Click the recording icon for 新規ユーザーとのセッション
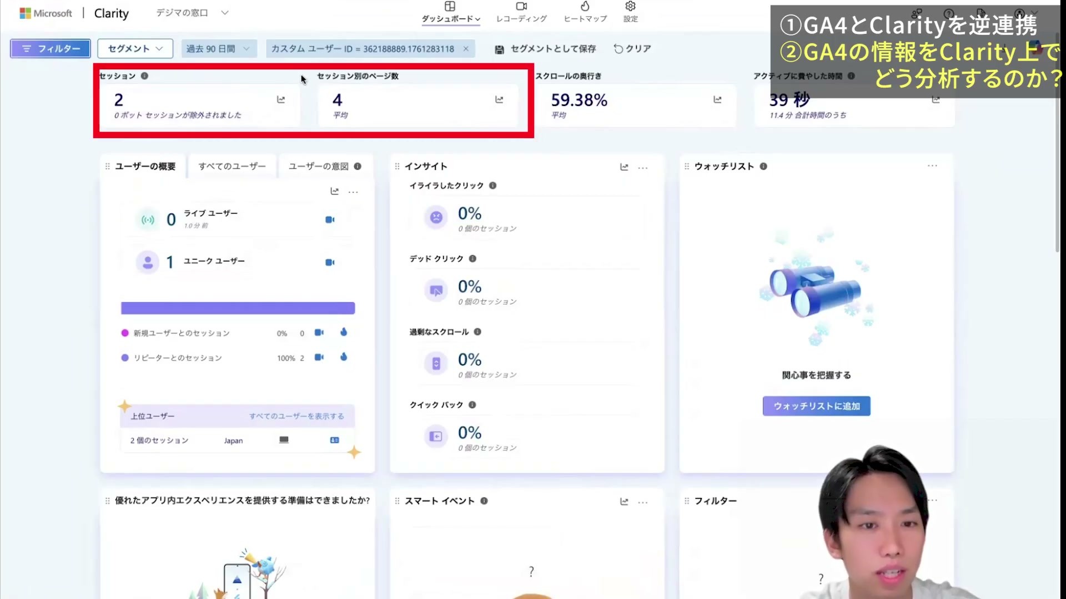Screen dimensions: 1066x599 (319, 333)
